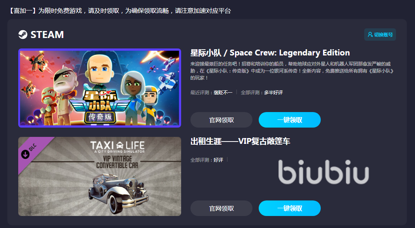
Task: Click the Space Crew game description text
Action: (x=292, y=71)
